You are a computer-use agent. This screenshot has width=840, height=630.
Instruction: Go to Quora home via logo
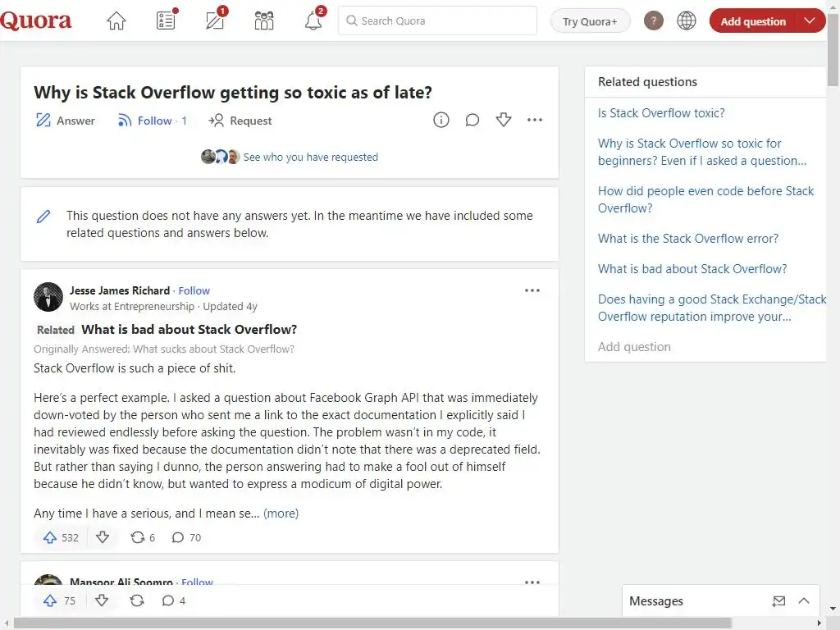pyautogui.click(x=36, y=21)
